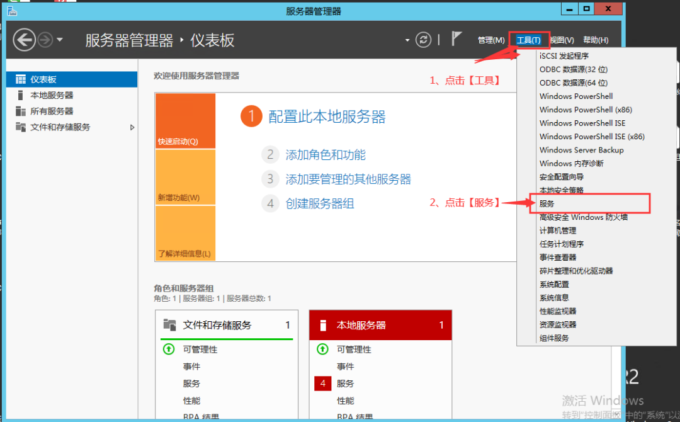The width and height of the screenshot is (680, 422).
Task: Click the 文件和存储服务 tile header icon
Action: (x=169, y=325)
